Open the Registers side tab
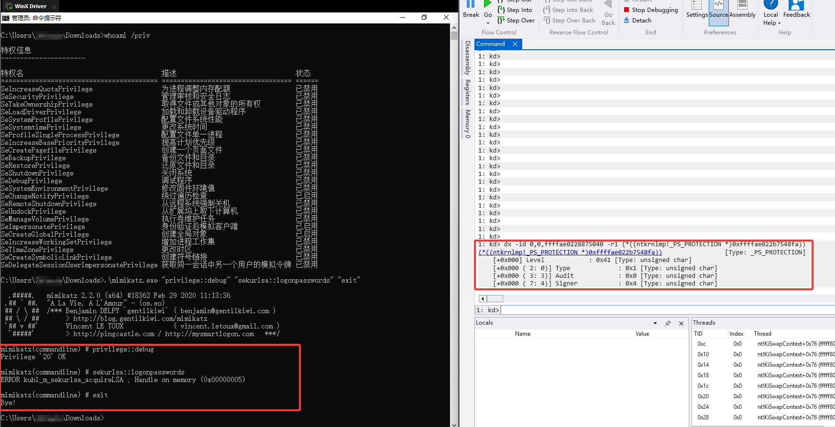Image resolution: width=835 pixels, height=427 pixels. click(x=468, y=92)
